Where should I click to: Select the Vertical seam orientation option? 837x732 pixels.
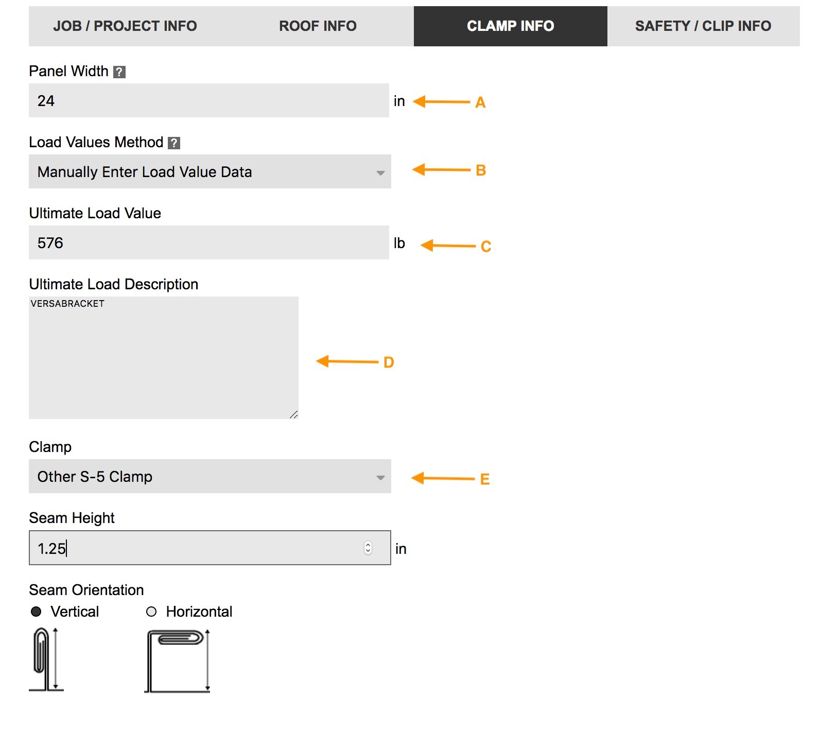(35, 612)
